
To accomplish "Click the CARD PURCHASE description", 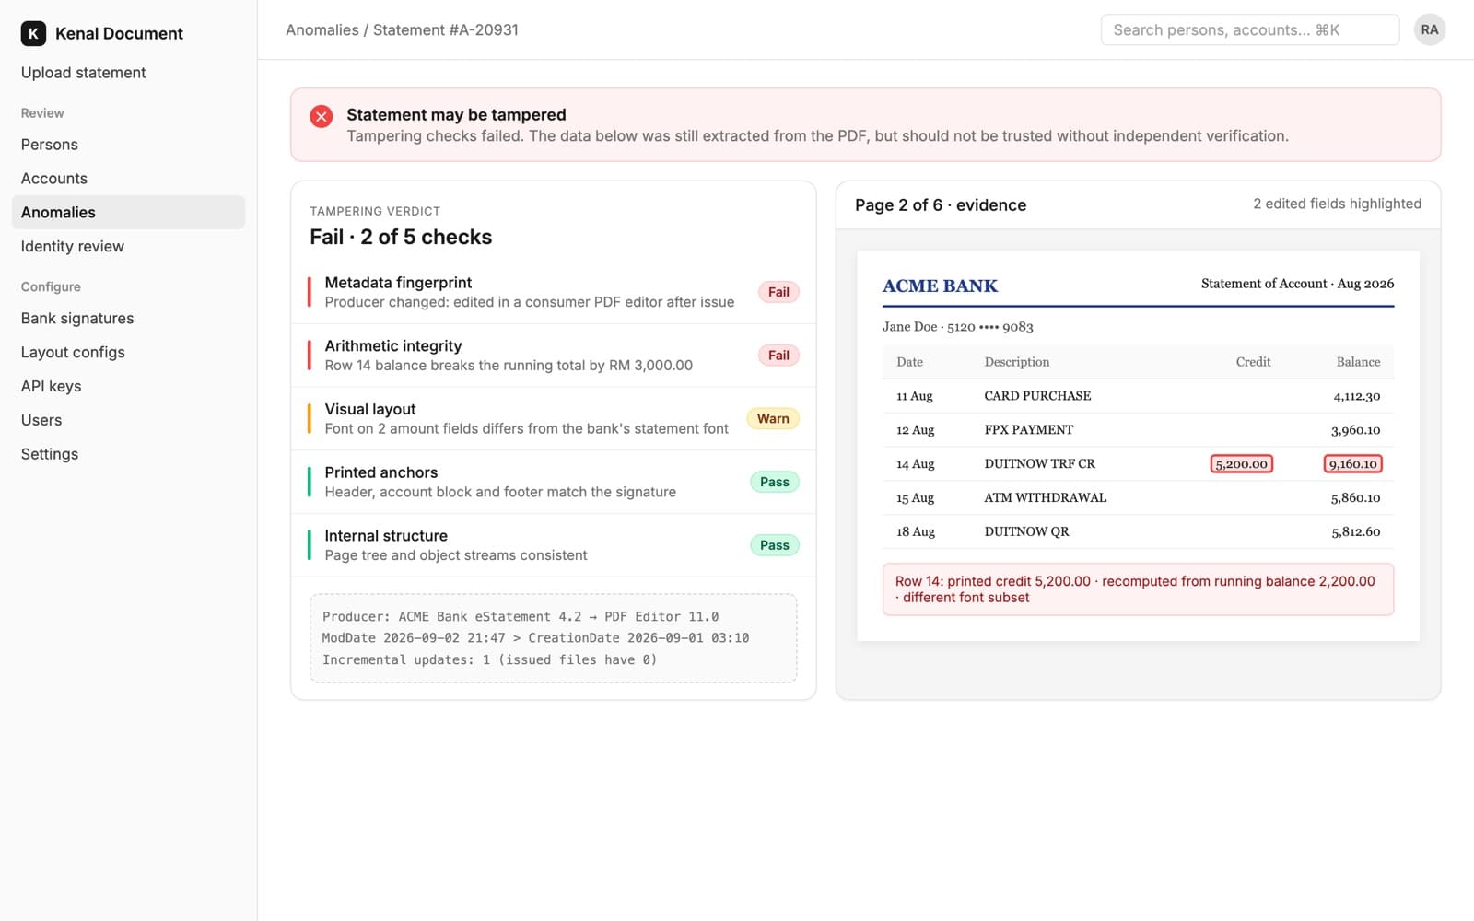I will [1037, 396].
